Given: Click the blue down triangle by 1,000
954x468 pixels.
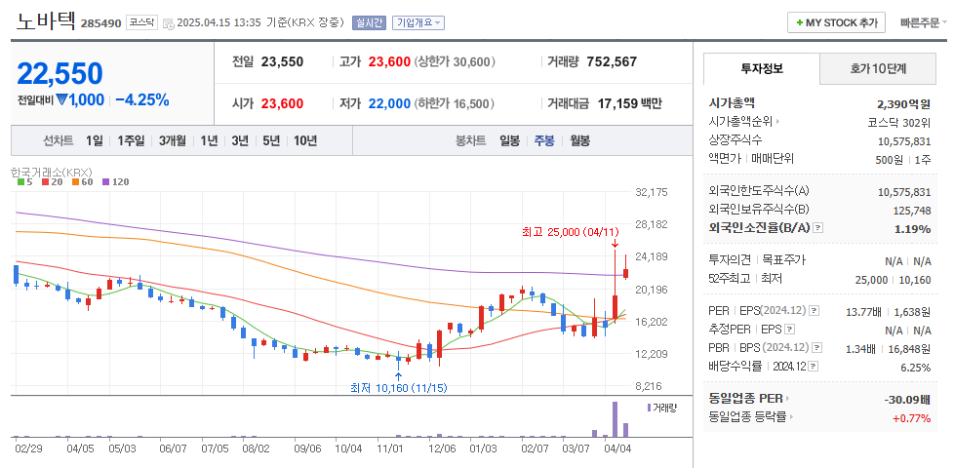Looking at the screenshot, I should pyautogui.click(x=61, y=100).
